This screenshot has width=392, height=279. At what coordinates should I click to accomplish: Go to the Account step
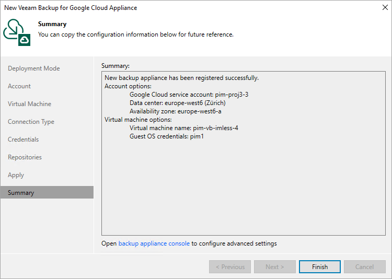coord(19,86)
